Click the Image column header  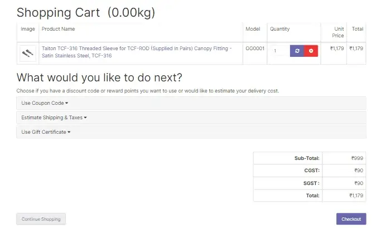pyautogui.click(x=28, y=29)
